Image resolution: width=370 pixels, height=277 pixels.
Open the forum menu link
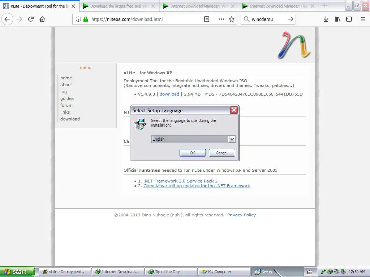tap(66, 105)
